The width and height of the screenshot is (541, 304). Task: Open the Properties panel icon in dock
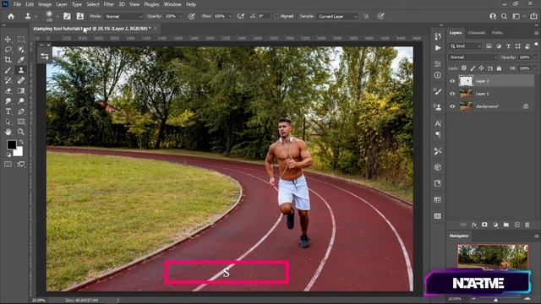438,64
